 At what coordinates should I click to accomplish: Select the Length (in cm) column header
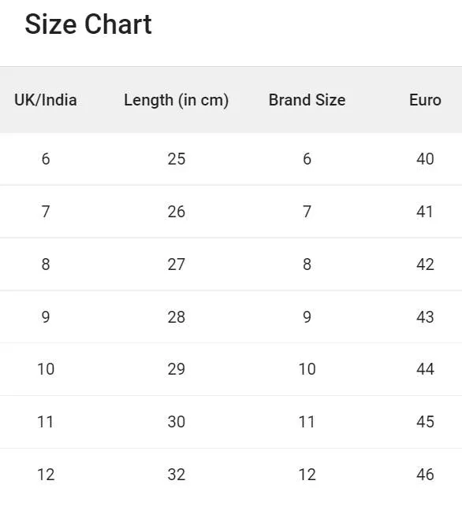point(177,100)
